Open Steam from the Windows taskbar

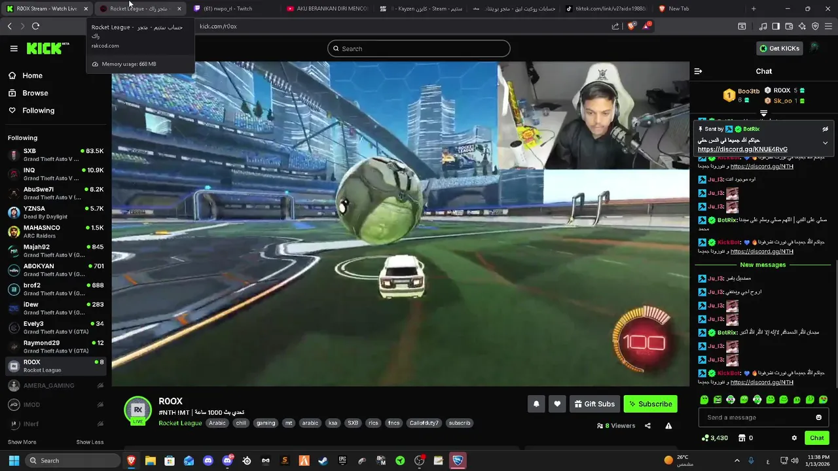(x=323, y=461)
